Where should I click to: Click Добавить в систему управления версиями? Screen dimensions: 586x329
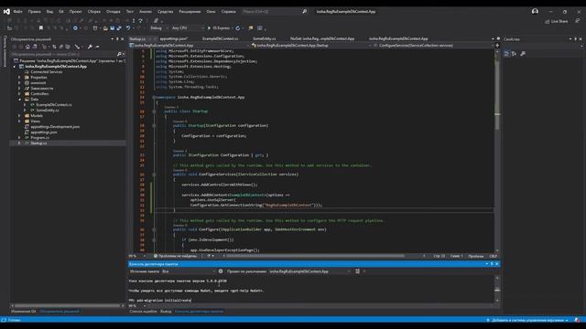(x=527, y=320)
